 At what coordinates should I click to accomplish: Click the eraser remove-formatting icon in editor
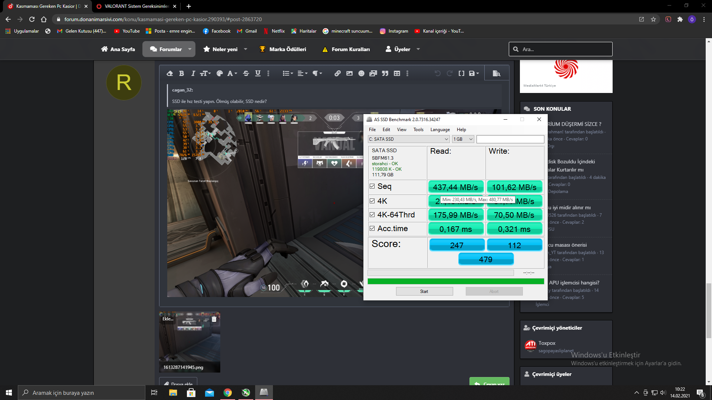coord(170,73)
